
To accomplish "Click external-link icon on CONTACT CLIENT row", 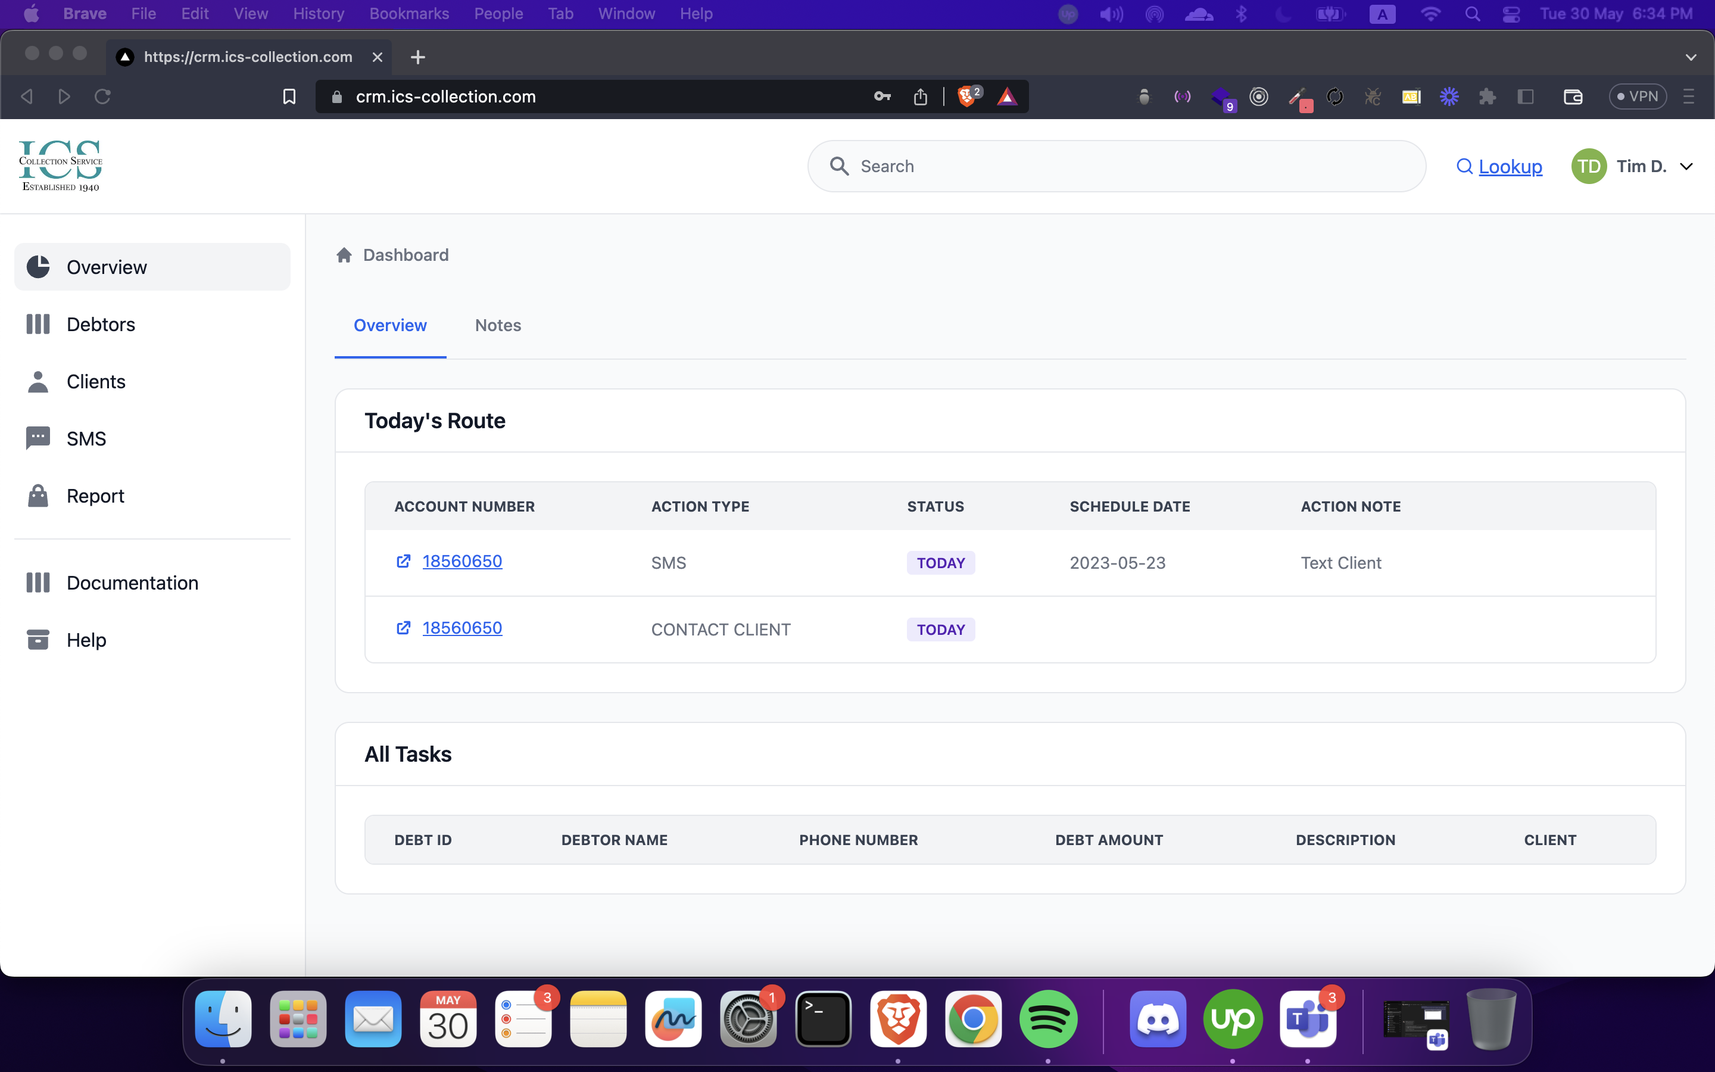I will tap(403, 628).
